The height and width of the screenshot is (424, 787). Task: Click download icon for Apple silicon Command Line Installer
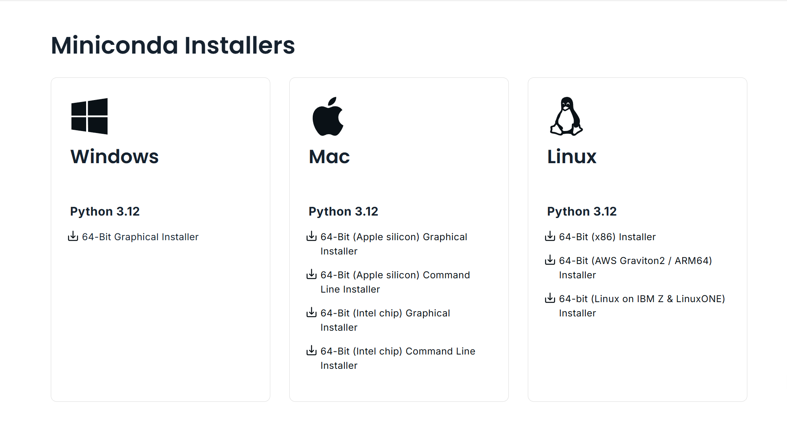click(312, 274)
